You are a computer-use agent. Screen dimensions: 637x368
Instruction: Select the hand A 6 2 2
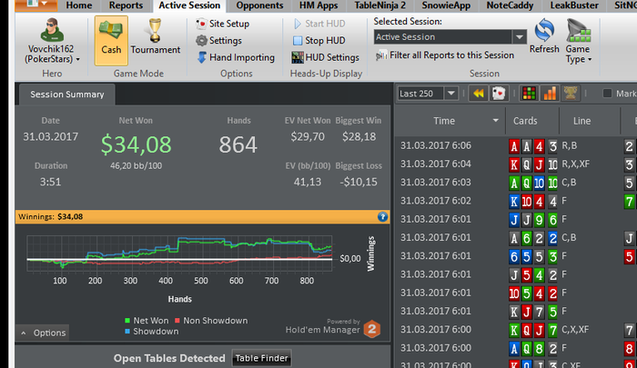[515, 237]
